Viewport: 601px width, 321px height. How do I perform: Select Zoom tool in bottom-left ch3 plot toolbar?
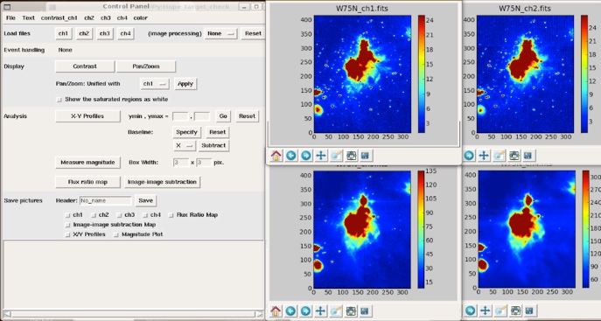click(x=336, y=311)
